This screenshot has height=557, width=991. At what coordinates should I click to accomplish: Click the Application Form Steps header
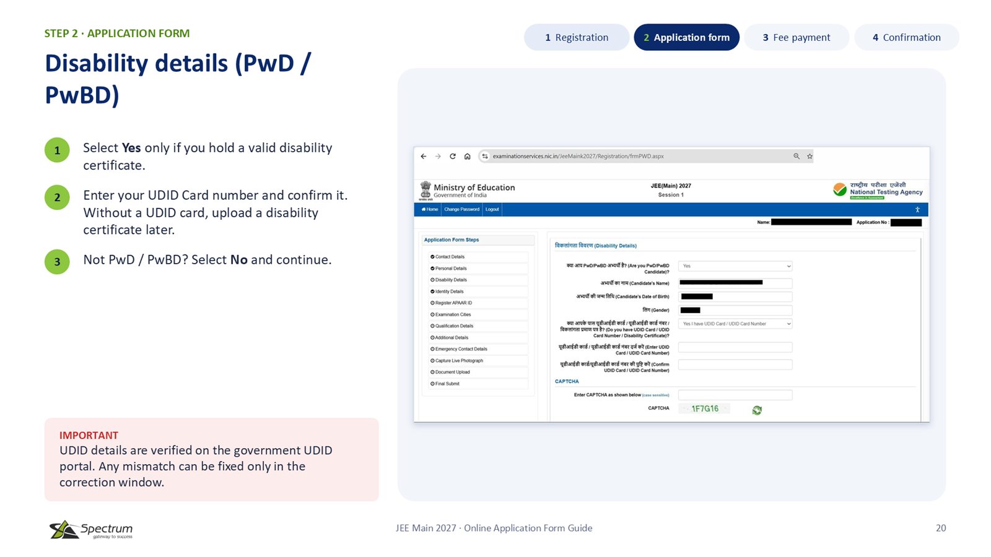coord(477,240)
